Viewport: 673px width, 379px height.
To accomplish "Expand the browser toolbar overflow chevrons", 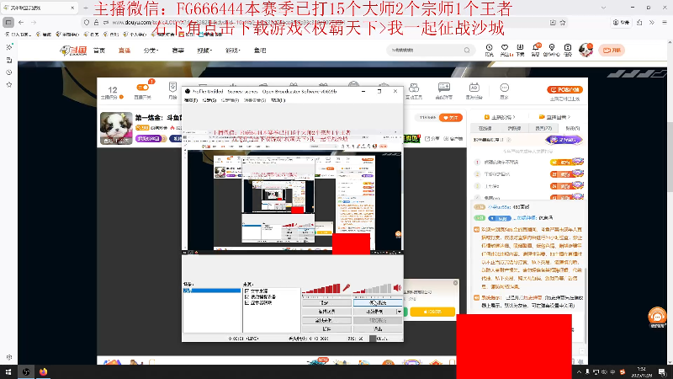I will click(651, 23).
